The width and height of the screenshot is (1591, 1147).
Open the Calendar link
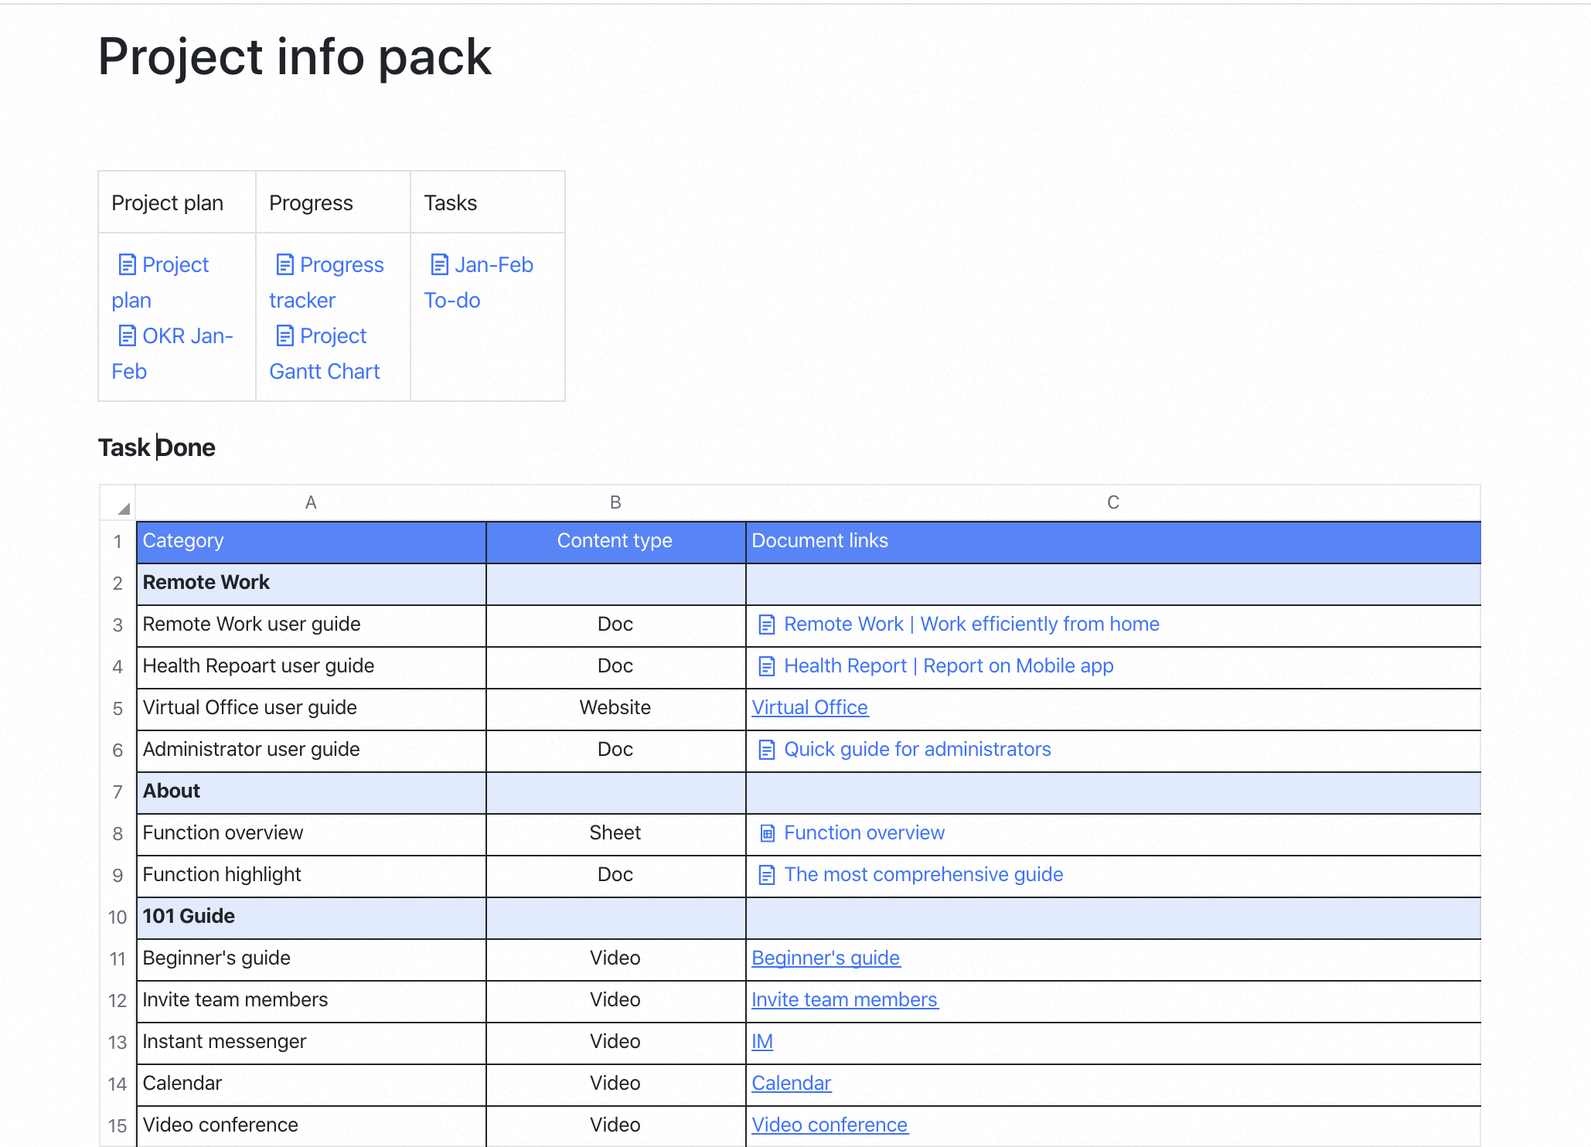pyautogui.click(x=791, y=1083)
